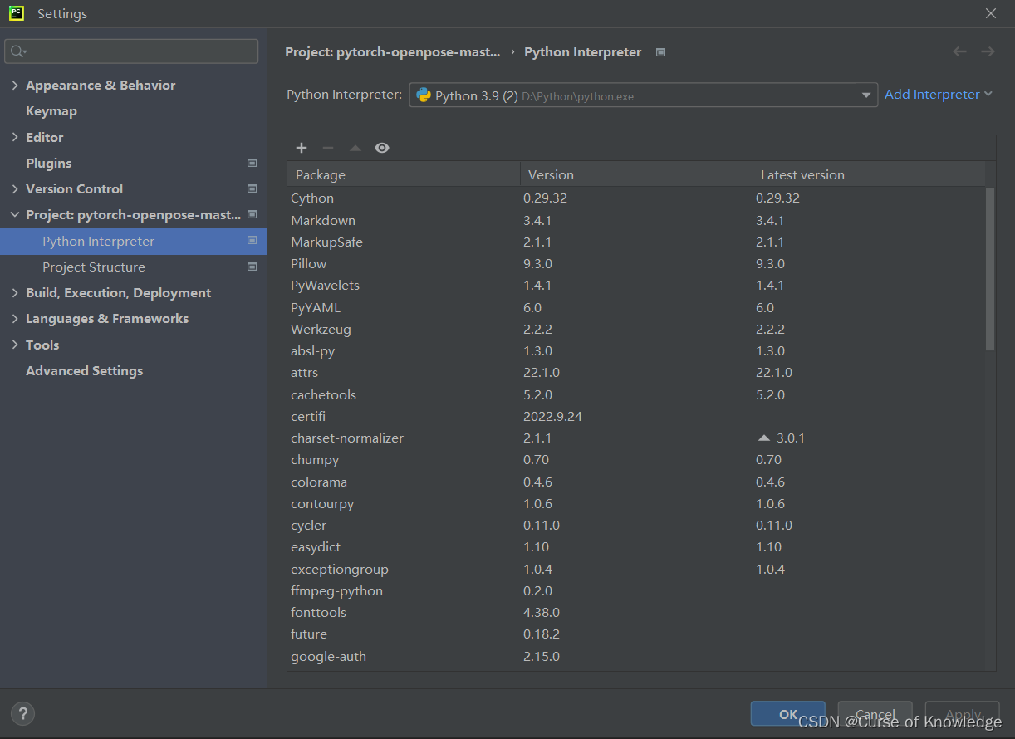Open Keymap settings
1015x739 pixels.
click(x=51, y=110)
